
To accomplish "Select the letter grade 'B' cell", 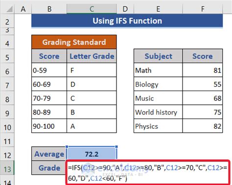I will (x=92, y=112).
